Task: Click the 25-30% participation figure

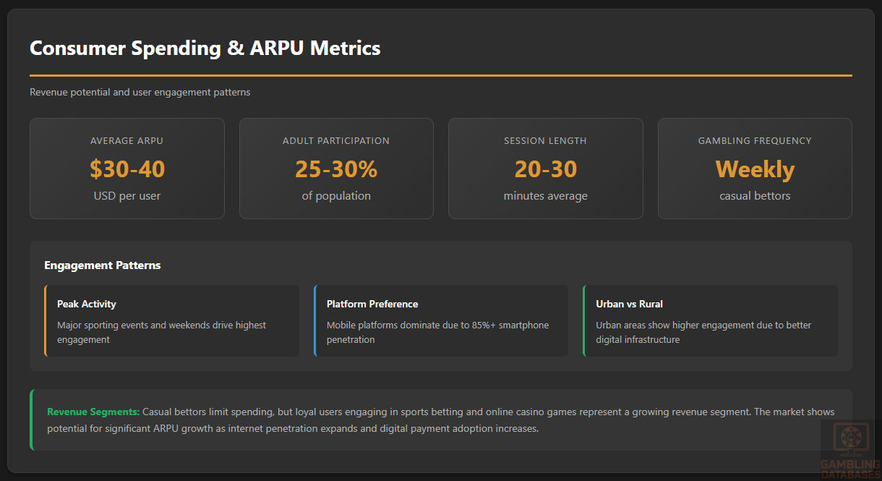Action: pyautogui.click(x=336, y=169)
